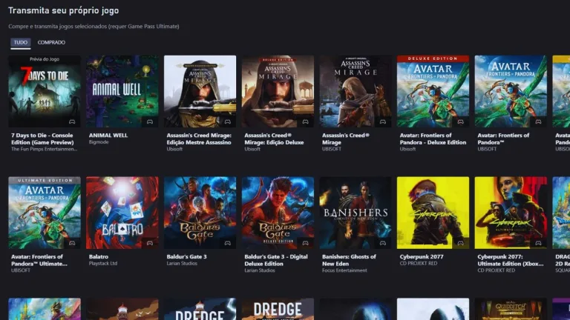Click controller icon on Avatar Ultimate Edition cover
570x320 pixels.
tap(72, 243)
